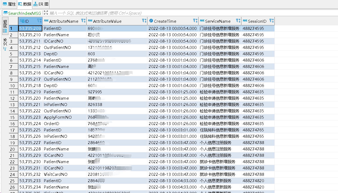
Task: Switch to the 属性 tab
Action: (x=9, y=4)
